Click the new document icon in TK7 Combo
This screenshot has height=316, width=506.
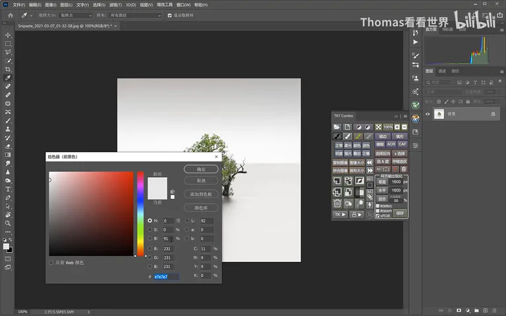click(x=347, y=126)
